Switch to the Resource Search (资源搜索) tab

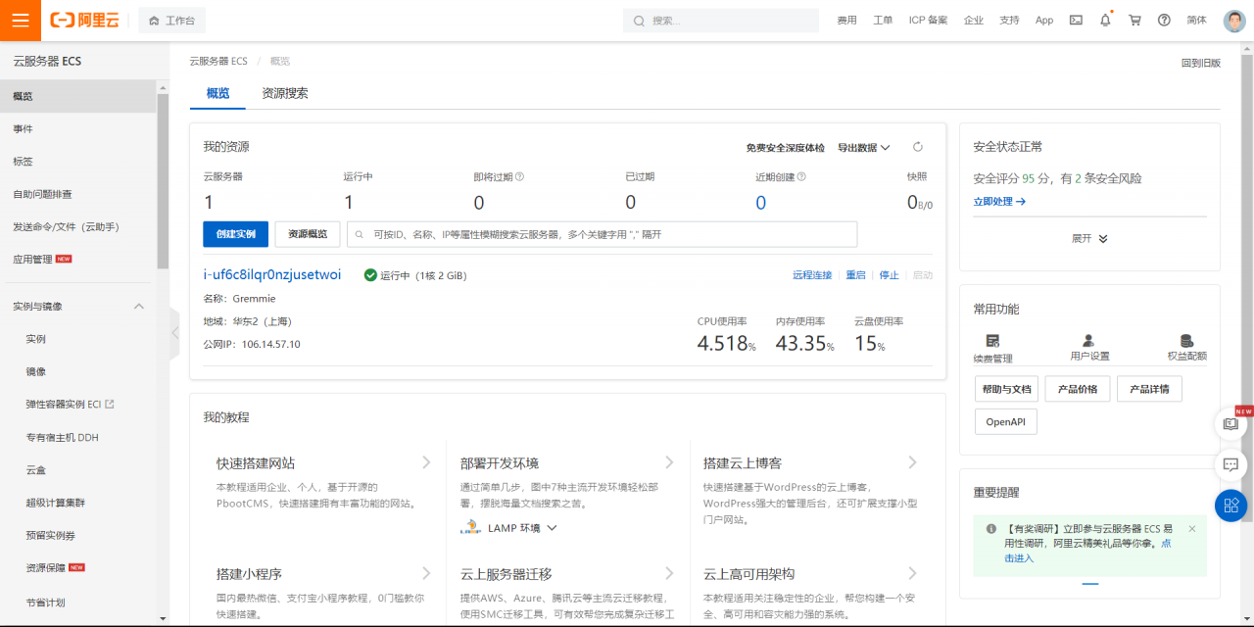(284, 93)
